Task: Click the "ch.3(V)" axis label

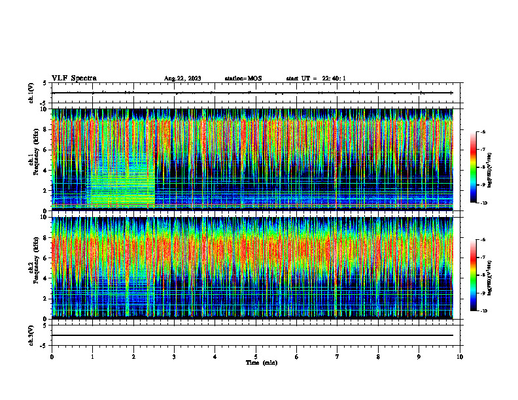Action: [x=31, y=335]
